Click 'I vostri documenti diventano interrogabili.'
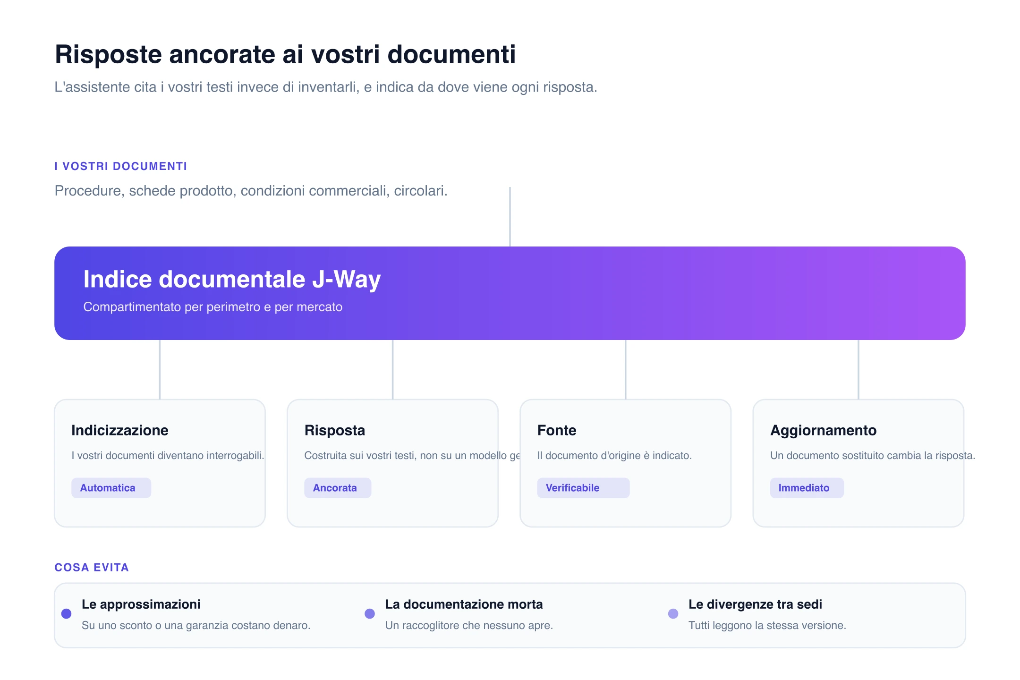The image size is (1020, 680). click(168, 456)
